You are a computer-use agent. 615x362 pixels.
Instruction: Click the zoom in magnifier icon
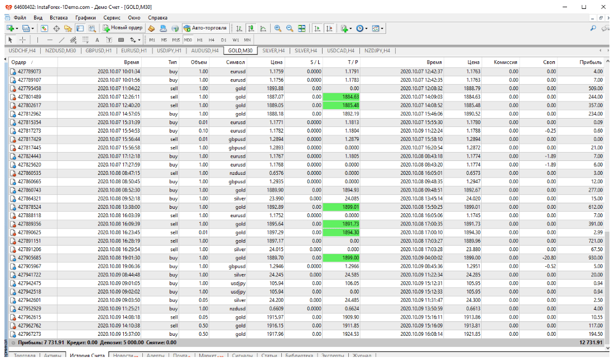278,28
